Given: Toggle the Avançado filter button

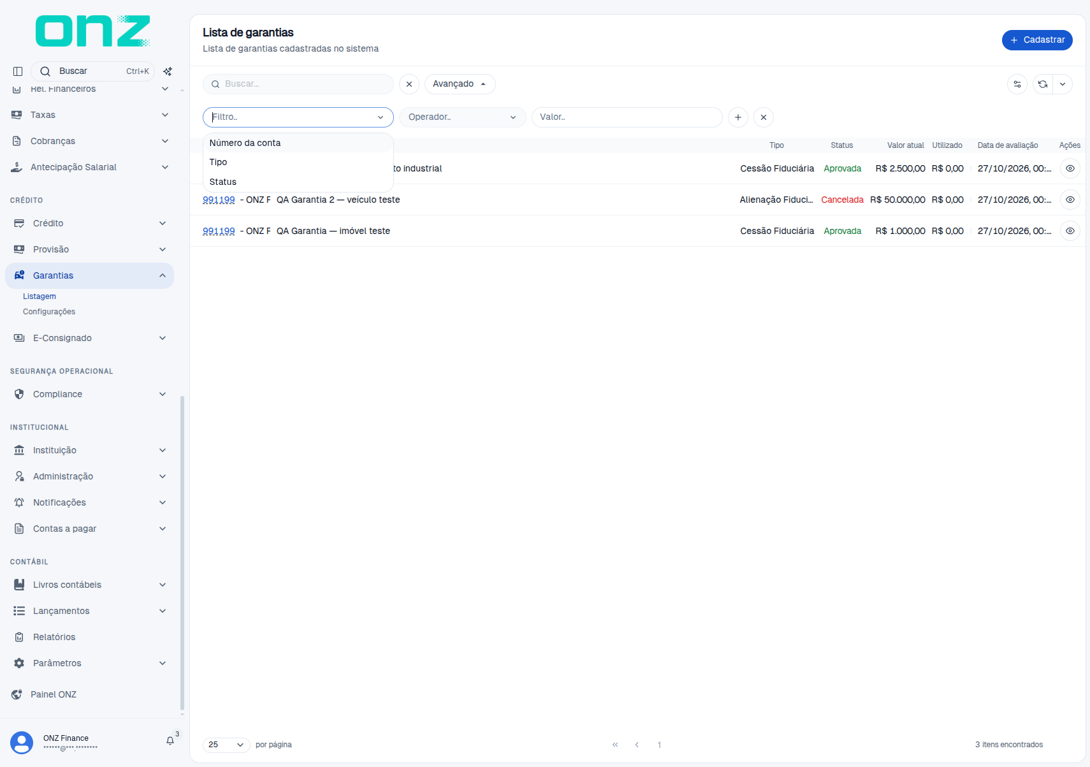Looking at the screenshot, I should (x=460, y=84).
